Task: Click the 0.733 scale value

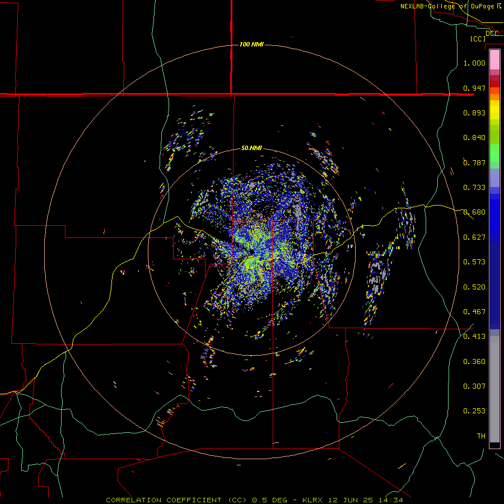Action: click(474, 188)
